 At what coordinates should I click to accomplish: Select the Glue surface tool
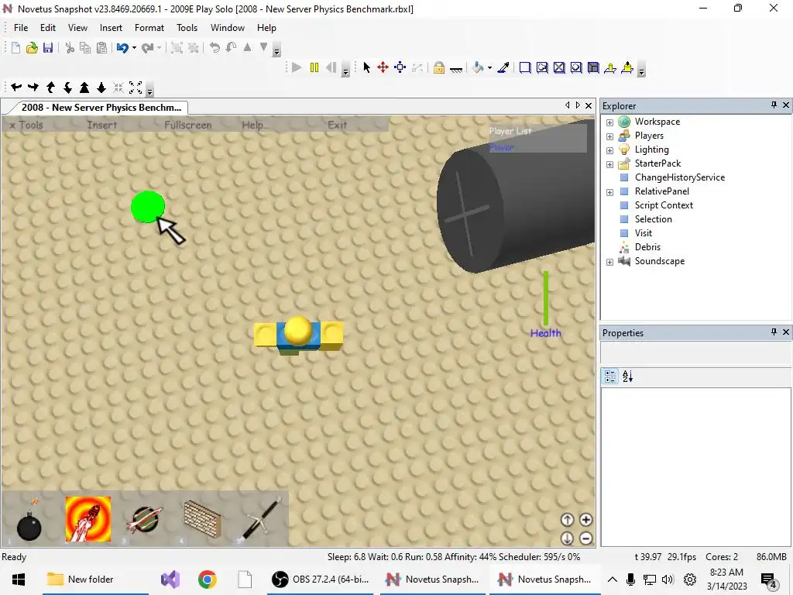click(x=542, y=67)
